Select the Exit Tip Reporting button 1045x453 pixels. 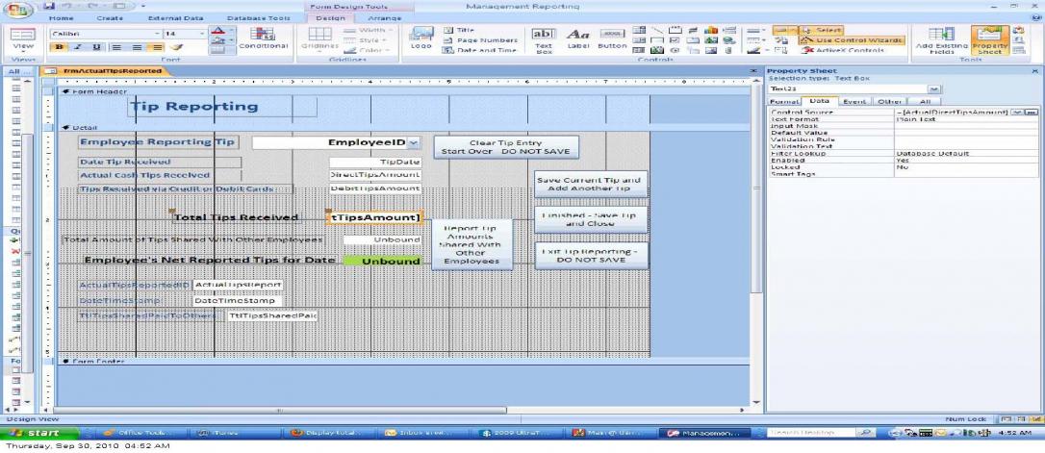click(x=591, y=256)
